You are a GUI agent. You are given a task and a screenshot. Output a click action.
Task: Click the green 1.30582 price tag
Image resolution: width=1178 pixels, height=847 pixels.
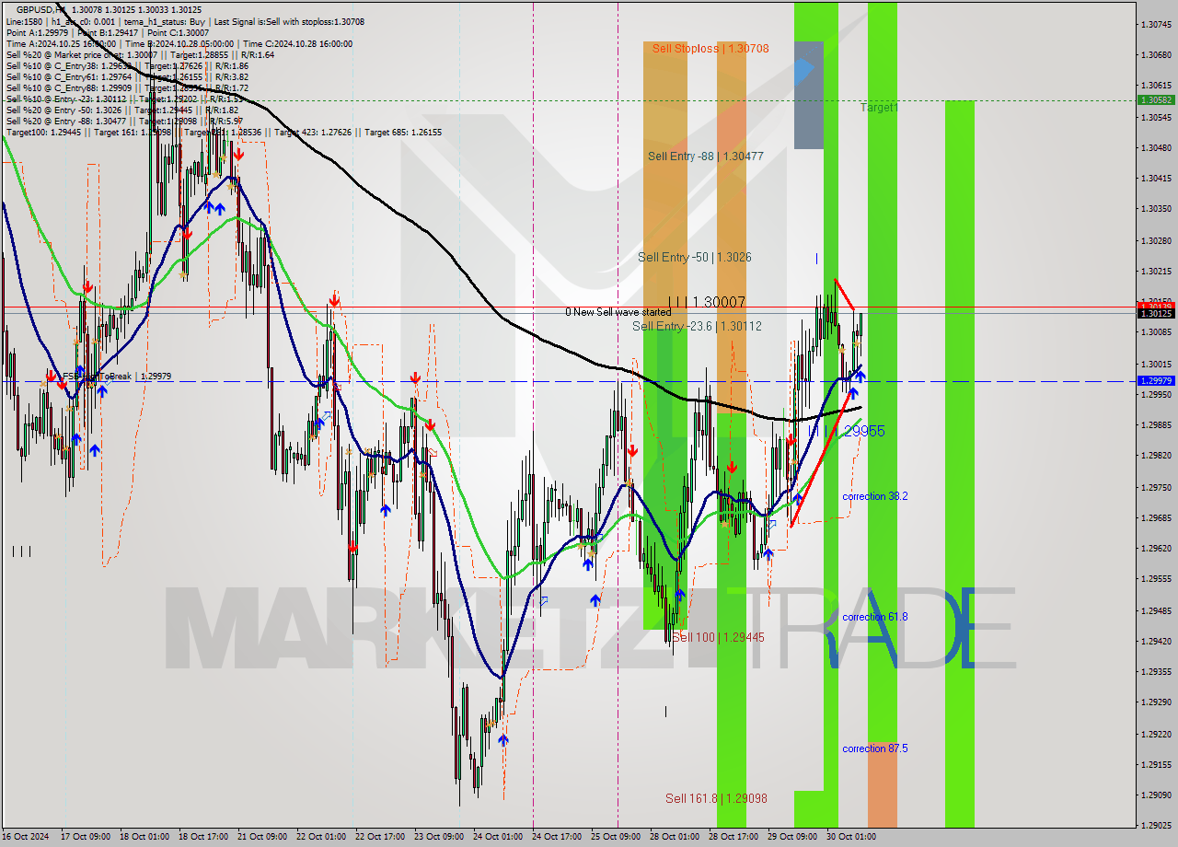point(1156,99)
